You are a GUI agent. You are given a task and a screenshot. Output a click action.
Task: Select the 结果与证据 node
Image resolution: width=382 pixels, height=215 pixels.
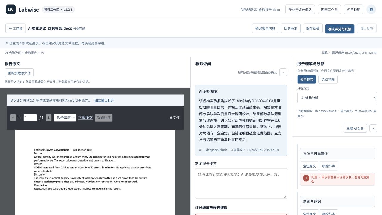(337, 201)
